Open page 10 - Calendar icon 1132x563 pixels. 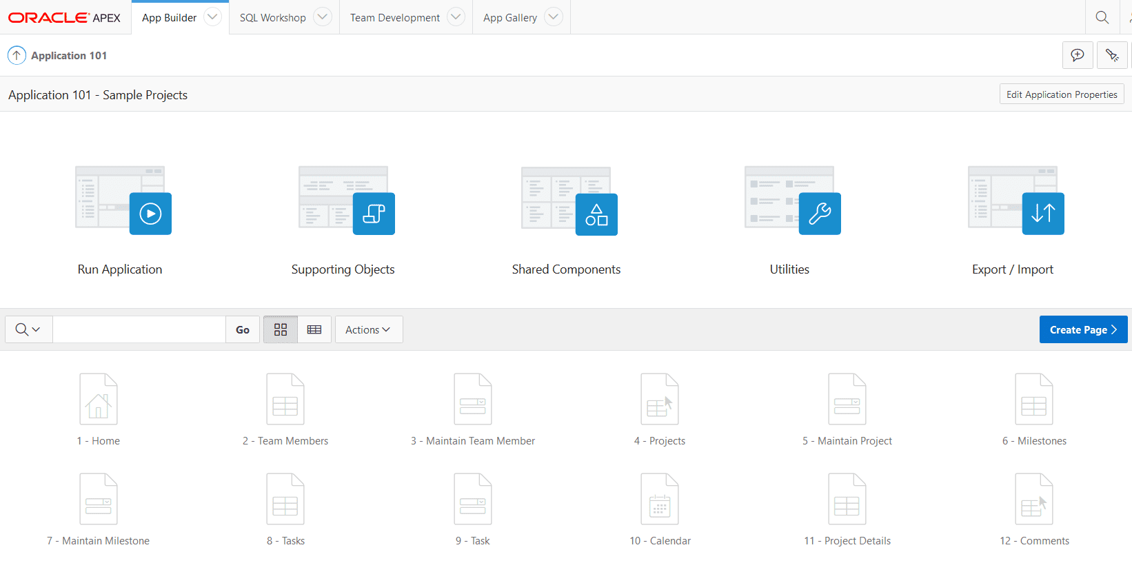pos(660,499)
